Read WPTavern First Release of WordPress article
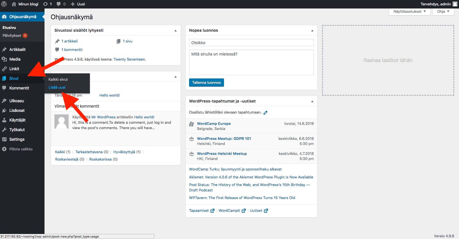Viewport: 459px width, 239px height. [x=242, y=198]
